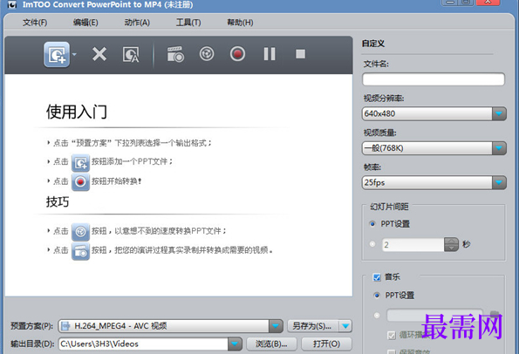Image resolution: width=519 pixels, height=354 pixels.
Task: Select the custom music file radio button
Action: (x=377, y=316)
